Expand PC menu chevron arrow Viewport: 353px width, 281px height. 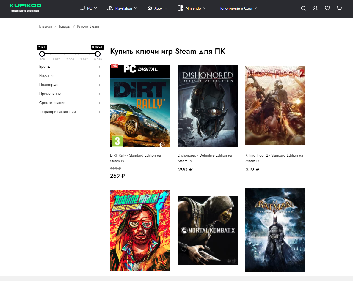coord(95,8)
